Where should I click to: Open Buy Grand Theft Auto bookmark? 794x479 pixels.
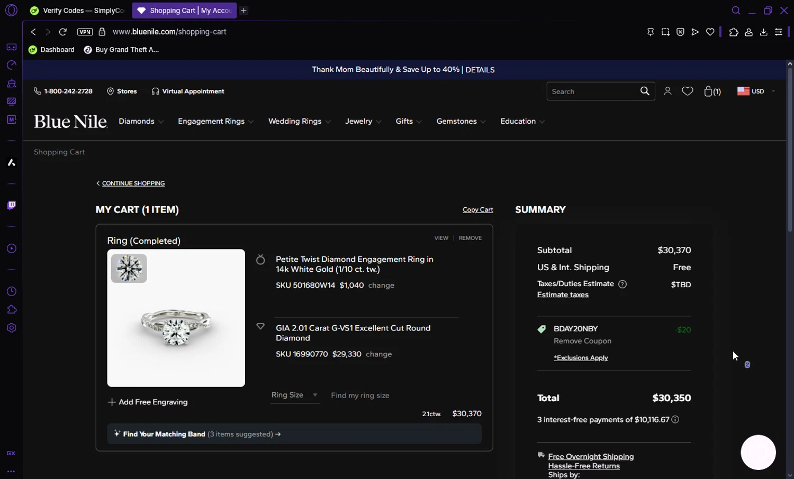pyautogui.click(x=121, y=50)
